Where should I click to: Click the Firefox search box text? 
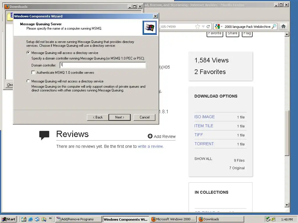click(247, 26)
